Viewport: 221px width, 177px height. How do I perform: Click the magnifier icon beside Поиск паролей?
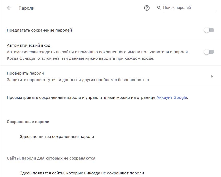coord(159,8)
